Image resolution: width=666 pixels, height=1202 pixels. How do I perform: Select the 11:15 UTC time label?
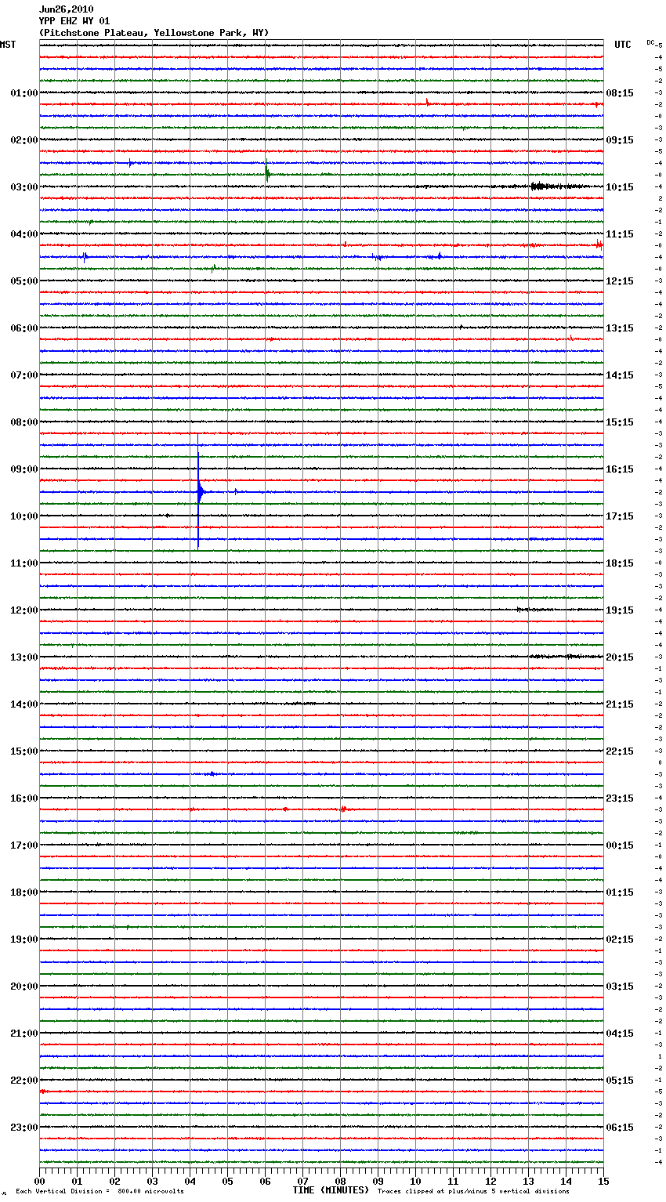tap(620, 234)
